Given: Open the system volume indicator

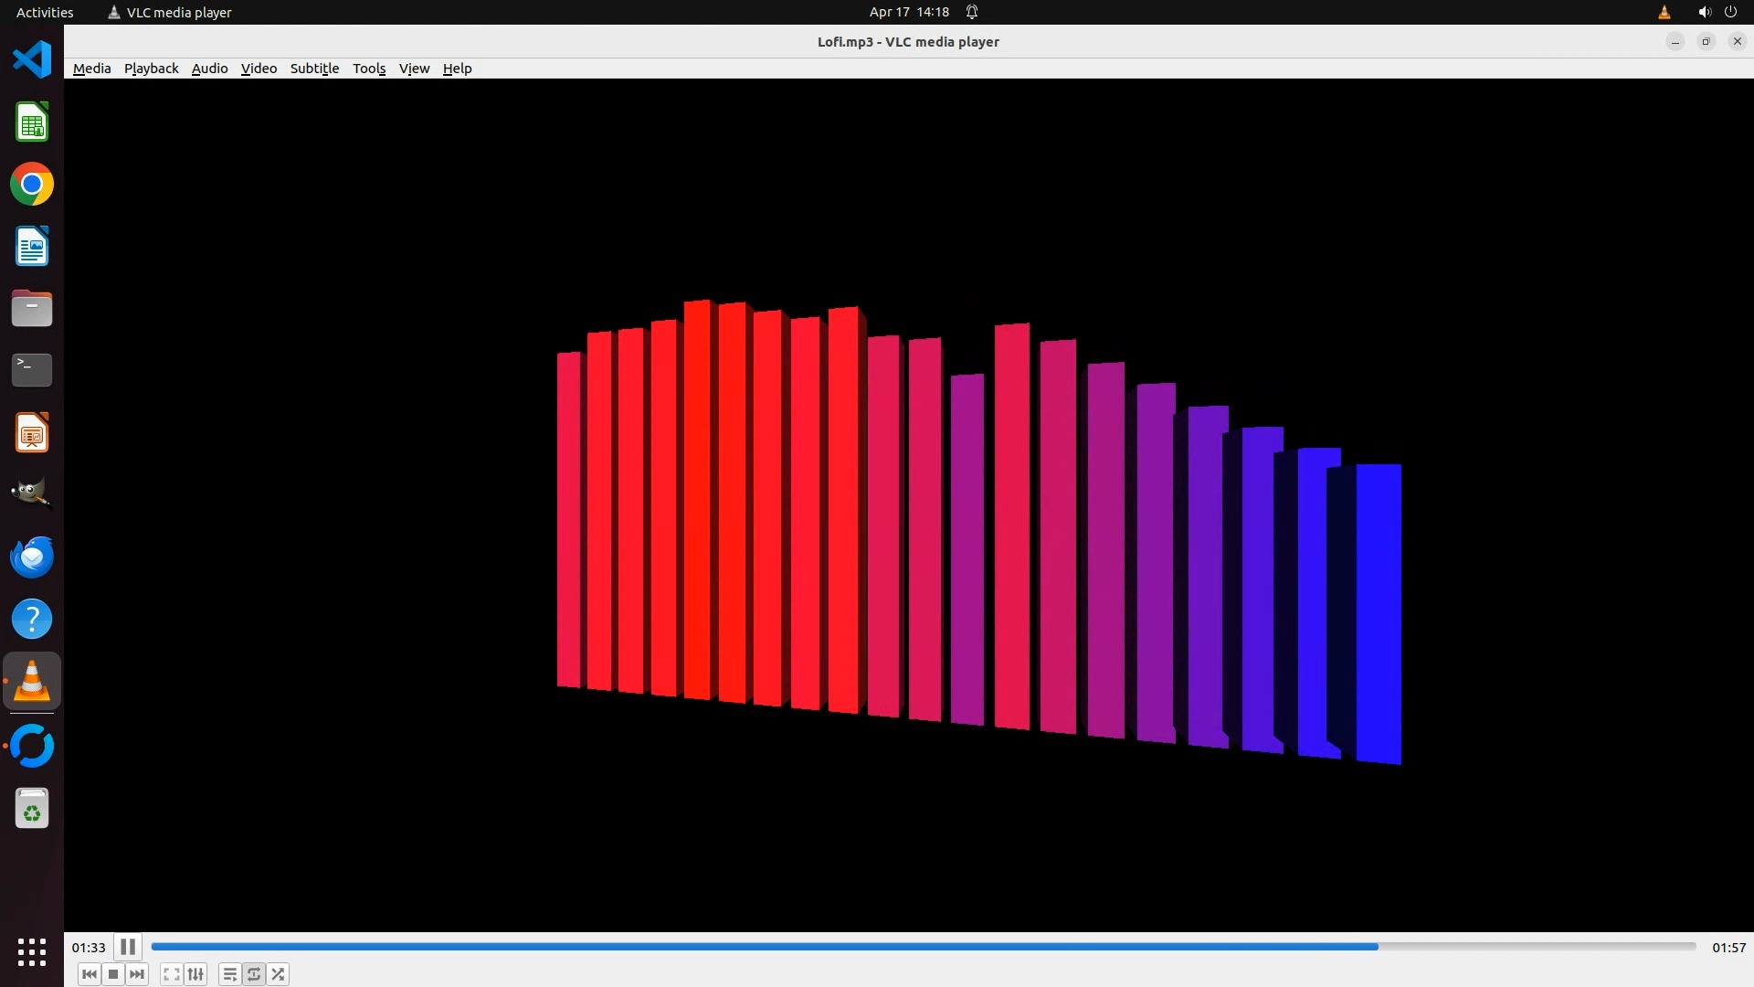Looking at the screenshot, I should 1704,12.
